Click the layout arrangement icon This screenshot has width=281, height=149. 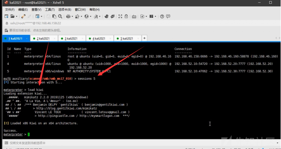[x=151, y=17]
